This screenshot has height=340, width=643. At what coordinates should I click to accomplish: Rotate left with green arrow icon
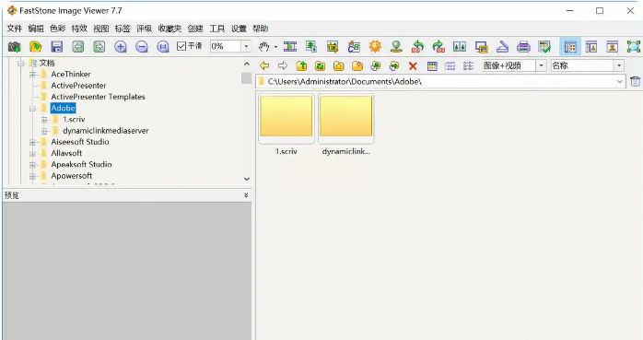pos(417,47)
